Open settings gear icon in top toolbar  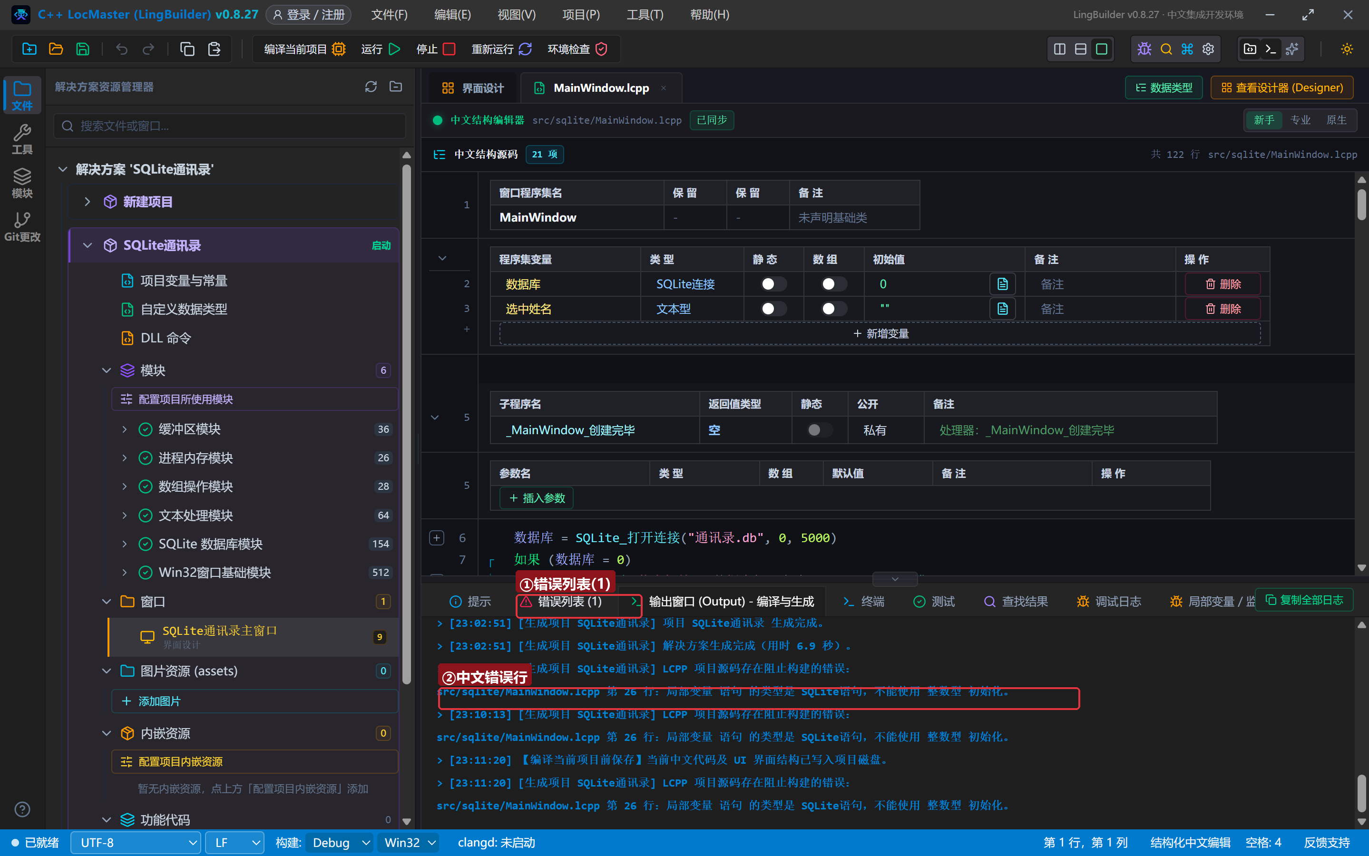pos(1208,49)
